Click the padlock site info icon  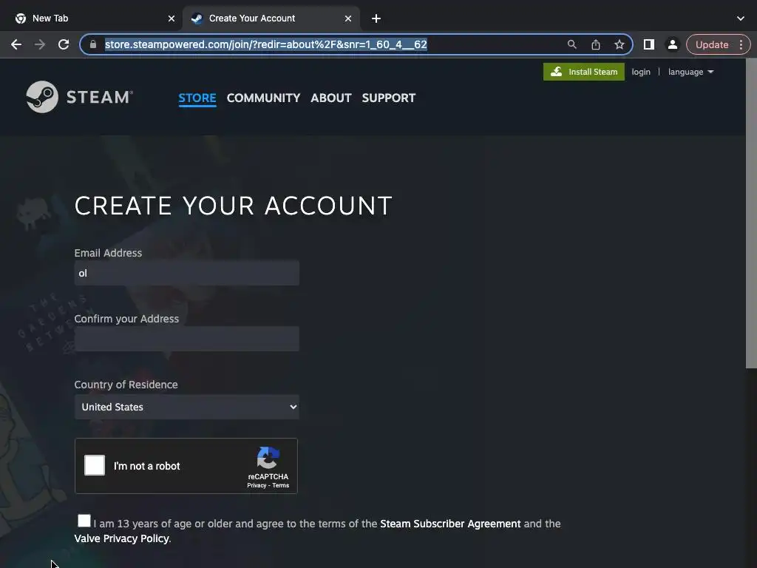[93, 44]
